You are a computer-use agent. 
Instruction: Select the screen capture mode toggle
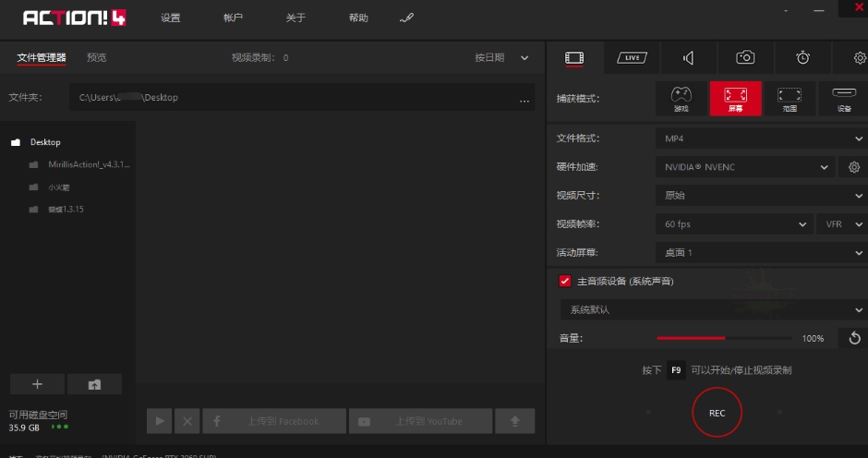pos(735,98)
